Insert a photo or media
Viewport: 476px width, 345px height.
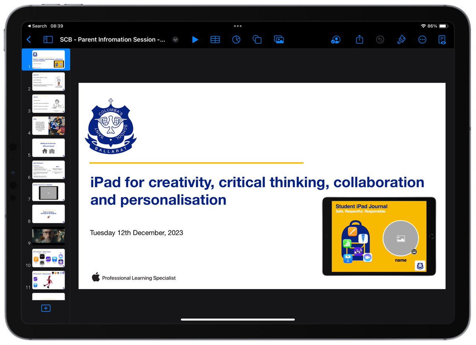click(x=279, y=40)
